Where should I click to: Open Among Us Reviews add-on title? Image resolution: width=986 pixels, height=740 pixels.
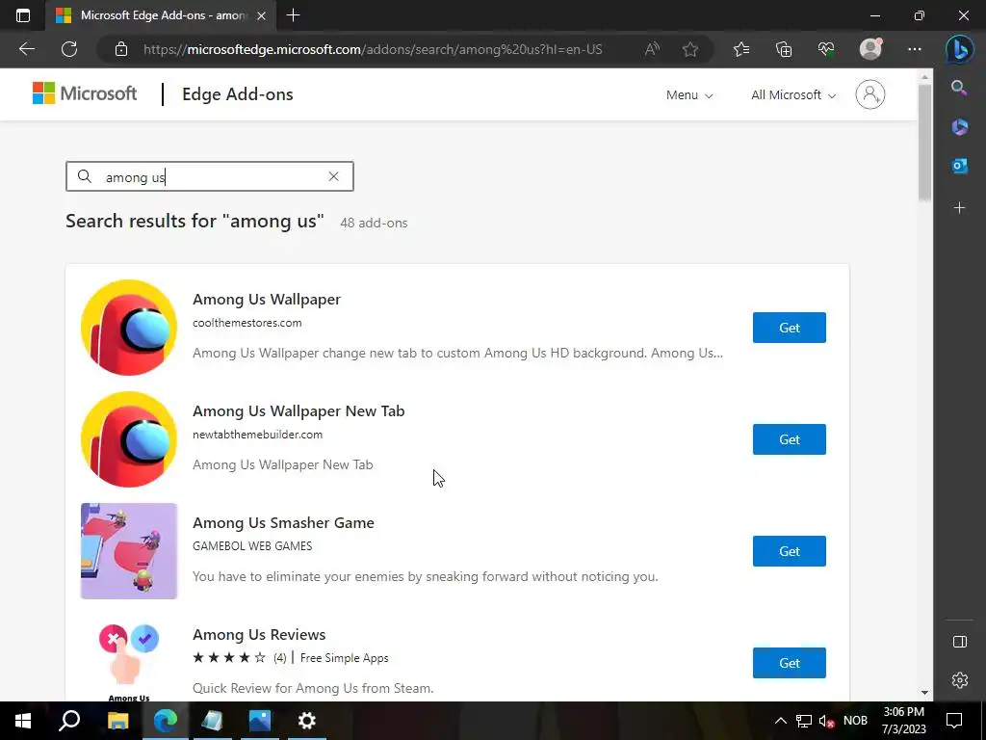click(259, 634)
